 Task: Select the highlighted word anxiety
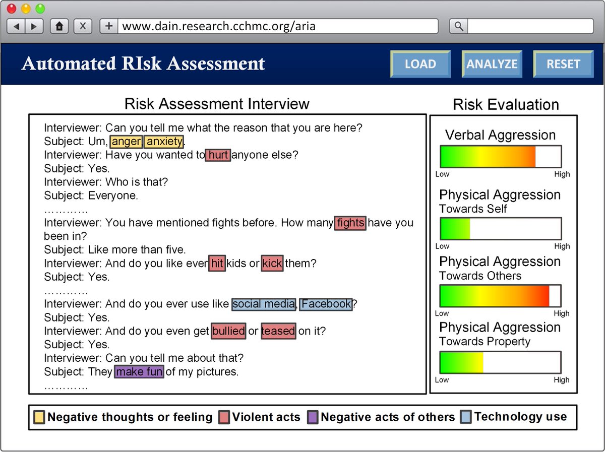click(164, 142)
